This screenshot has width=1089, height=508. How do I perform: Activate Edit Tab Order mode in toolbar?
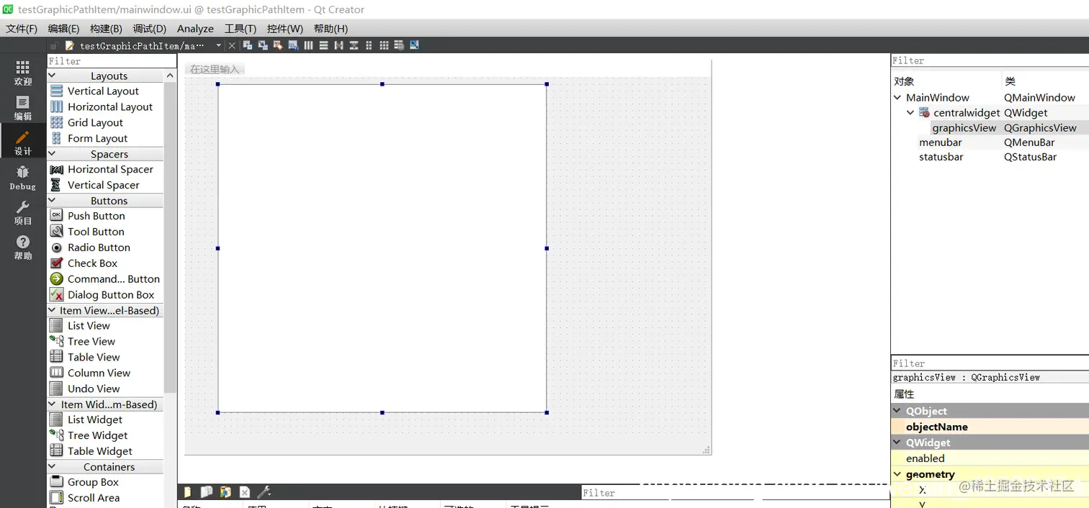(293, 45)
